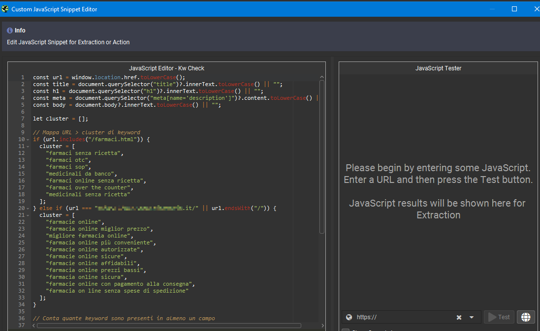Screen dimensions: 540x331
Task: Click the Test play button
Action: pyautogui.click(x=499, y=317)
